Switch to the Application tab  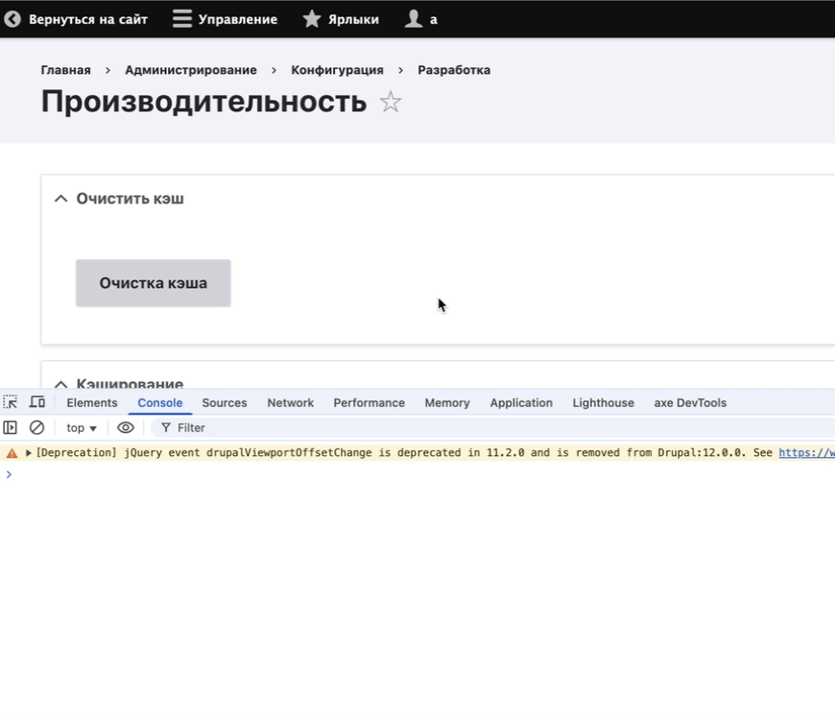pyautogui.click(x=521, y=402)
